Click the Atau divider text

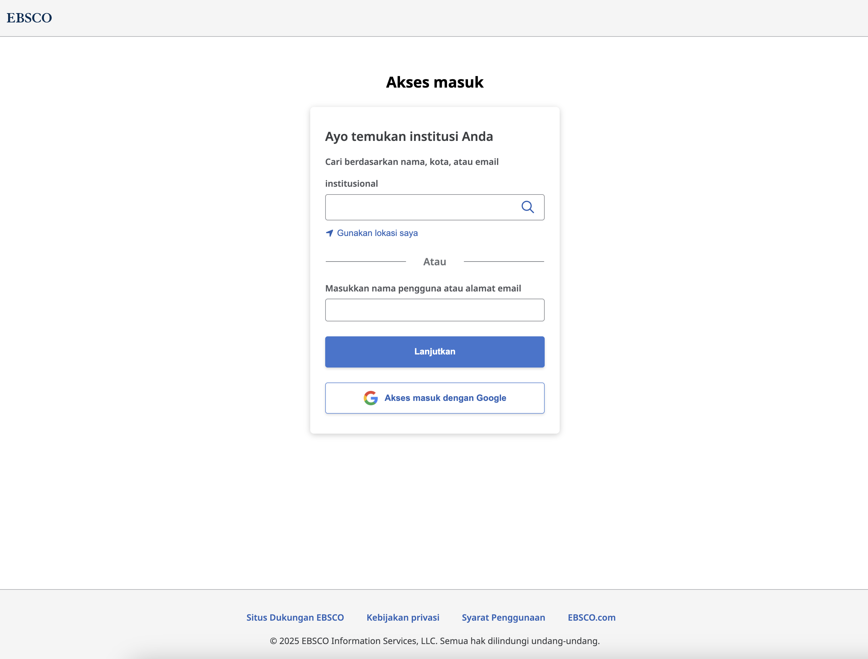[x=434, y=262]
